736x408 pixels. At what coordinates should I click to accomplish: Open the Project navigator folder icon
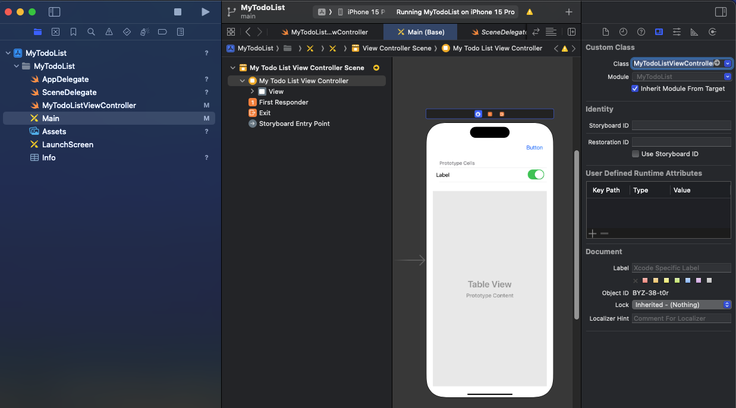click(38, 32)
